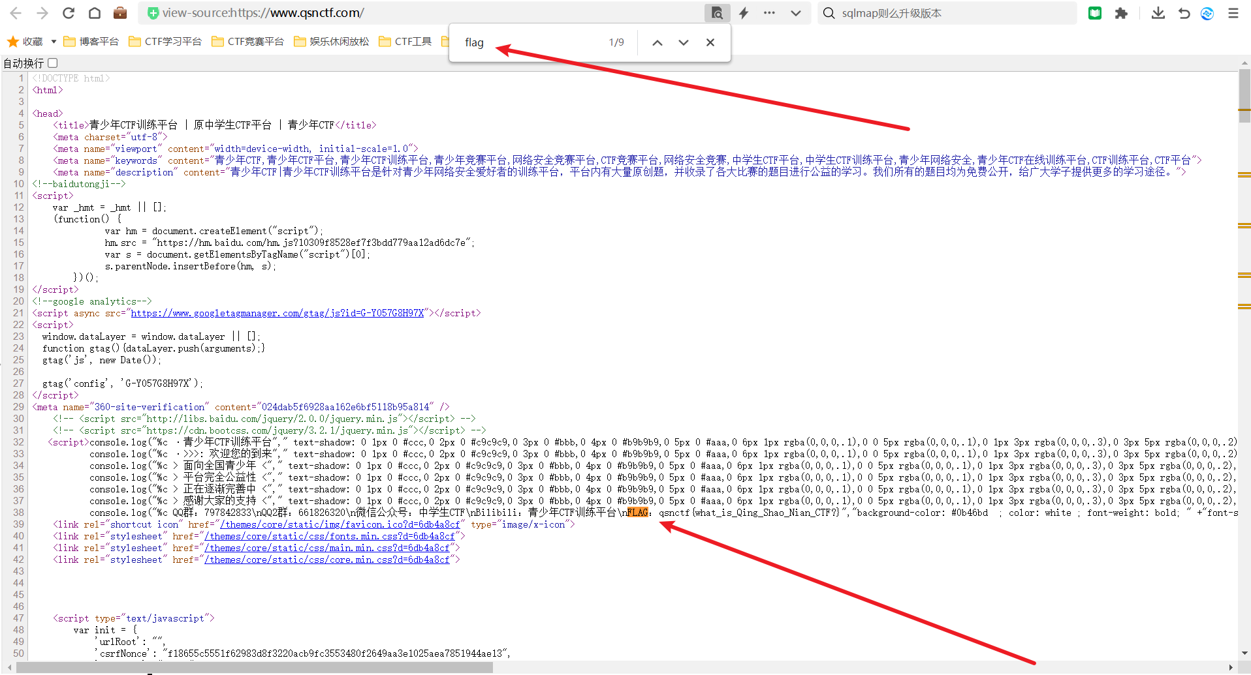This screenshot has width=1251, height=675.
Task: Open the favicon.ico link
Action: click(x=340, y=524)
